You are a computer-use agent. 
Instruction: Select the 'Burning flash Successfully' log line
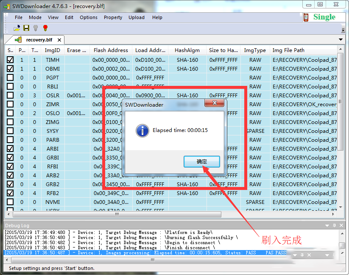121,237
